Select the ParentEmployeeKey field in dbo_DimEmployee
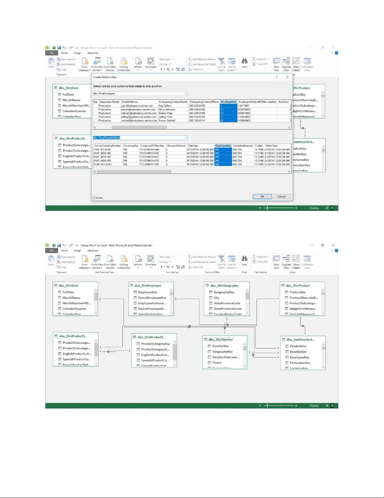This screenshot has width=384, height=498. (152, 298)
